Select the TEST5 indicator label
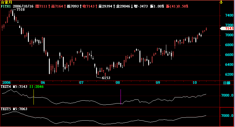Viewport: 235px width, 127px height. click(x=6, y=109)
